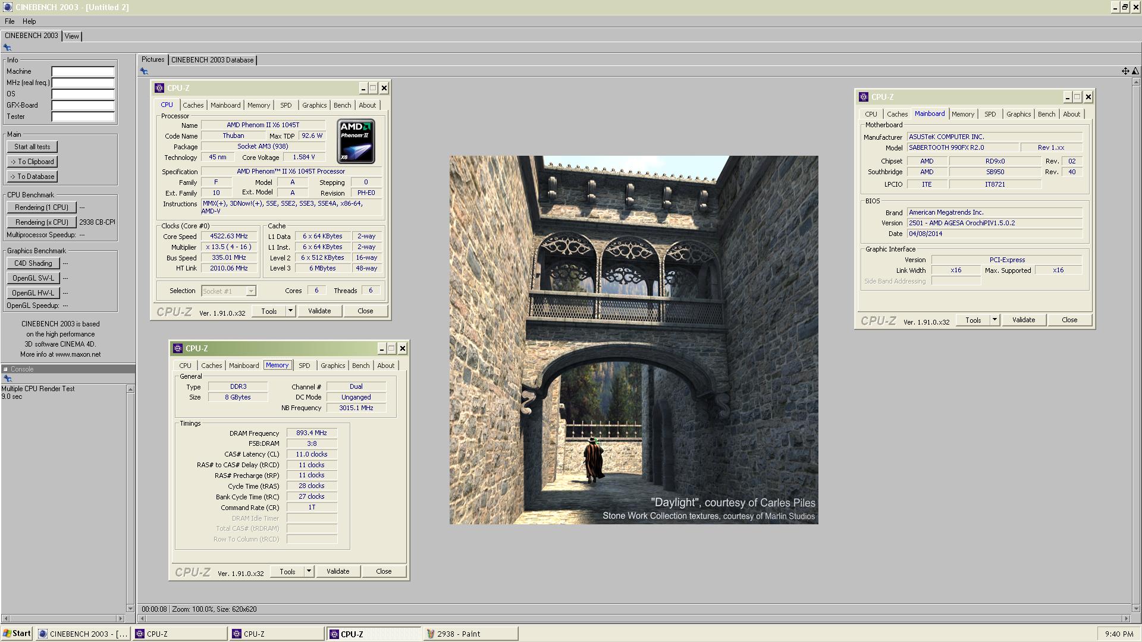Open the Start menu
The width and height of the screenshot is (1142, 642).
(17, 634)
